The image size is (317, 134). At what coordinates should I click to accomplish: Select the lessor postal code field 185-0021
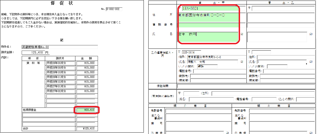[x=213, y=9]
